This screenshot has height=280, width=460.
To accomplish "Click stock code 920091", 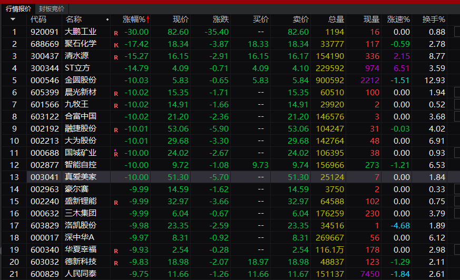I will tap(45, 32).
